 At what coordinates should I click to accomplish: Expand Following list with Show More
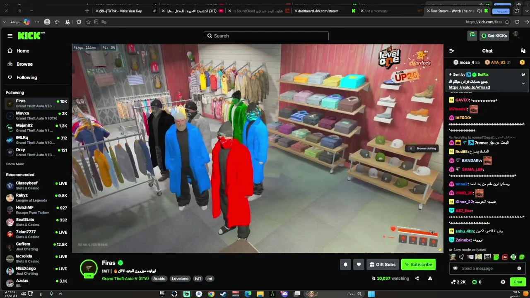[15, 164]
